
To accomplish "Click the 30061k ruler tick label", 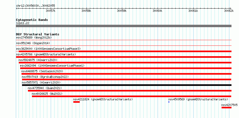I will 193,11.
